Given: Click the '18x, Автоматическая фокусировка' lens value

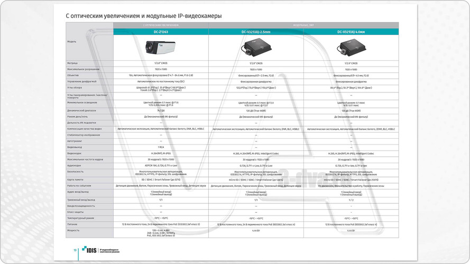Looking at the screenshot, I should [161, 76].
